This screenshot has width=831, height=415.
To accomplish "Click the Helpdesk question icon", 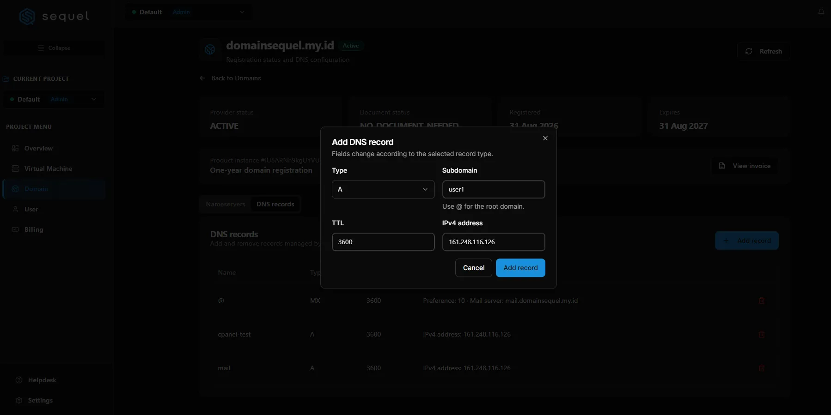I will click(19, 380).
